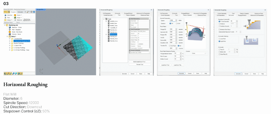
Task: Click the Preview Tool button
Action: [140, 64]
